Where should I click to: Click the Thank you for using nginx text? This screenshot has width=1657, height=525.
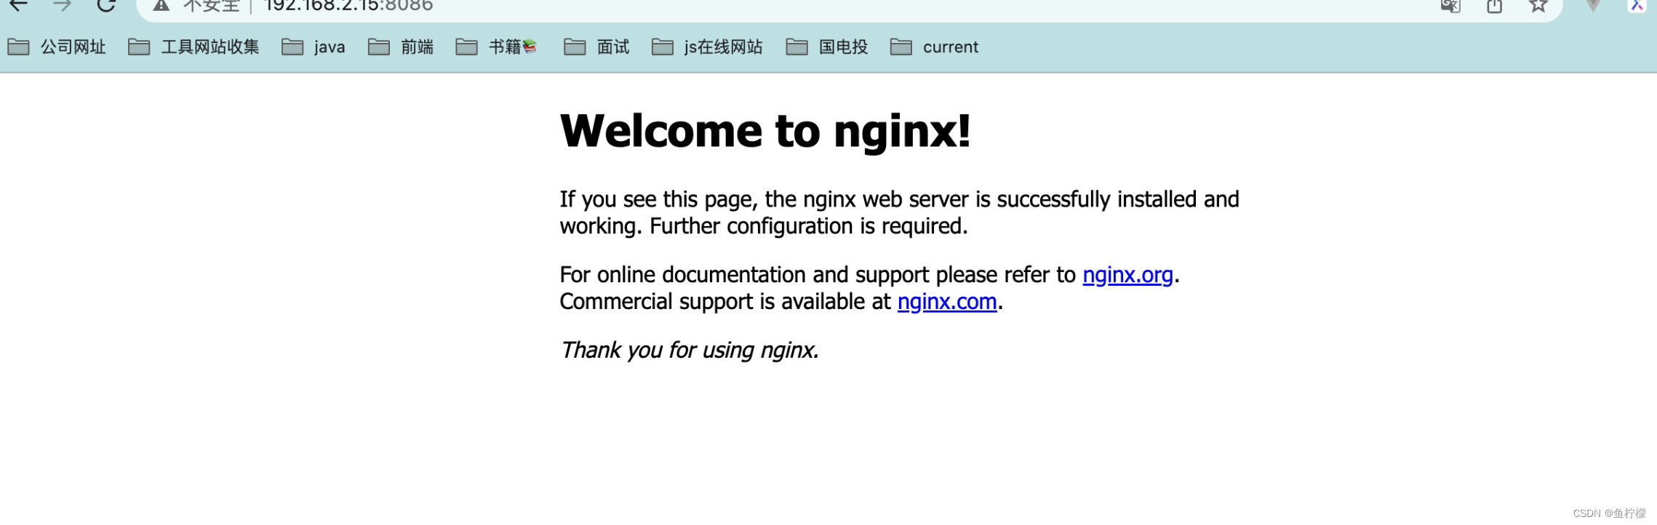690,350
